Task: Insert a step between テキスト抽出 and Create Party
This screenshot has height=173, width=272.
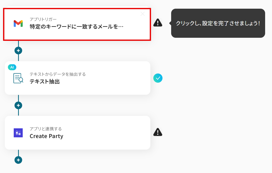Action: (x=18, y=105)
